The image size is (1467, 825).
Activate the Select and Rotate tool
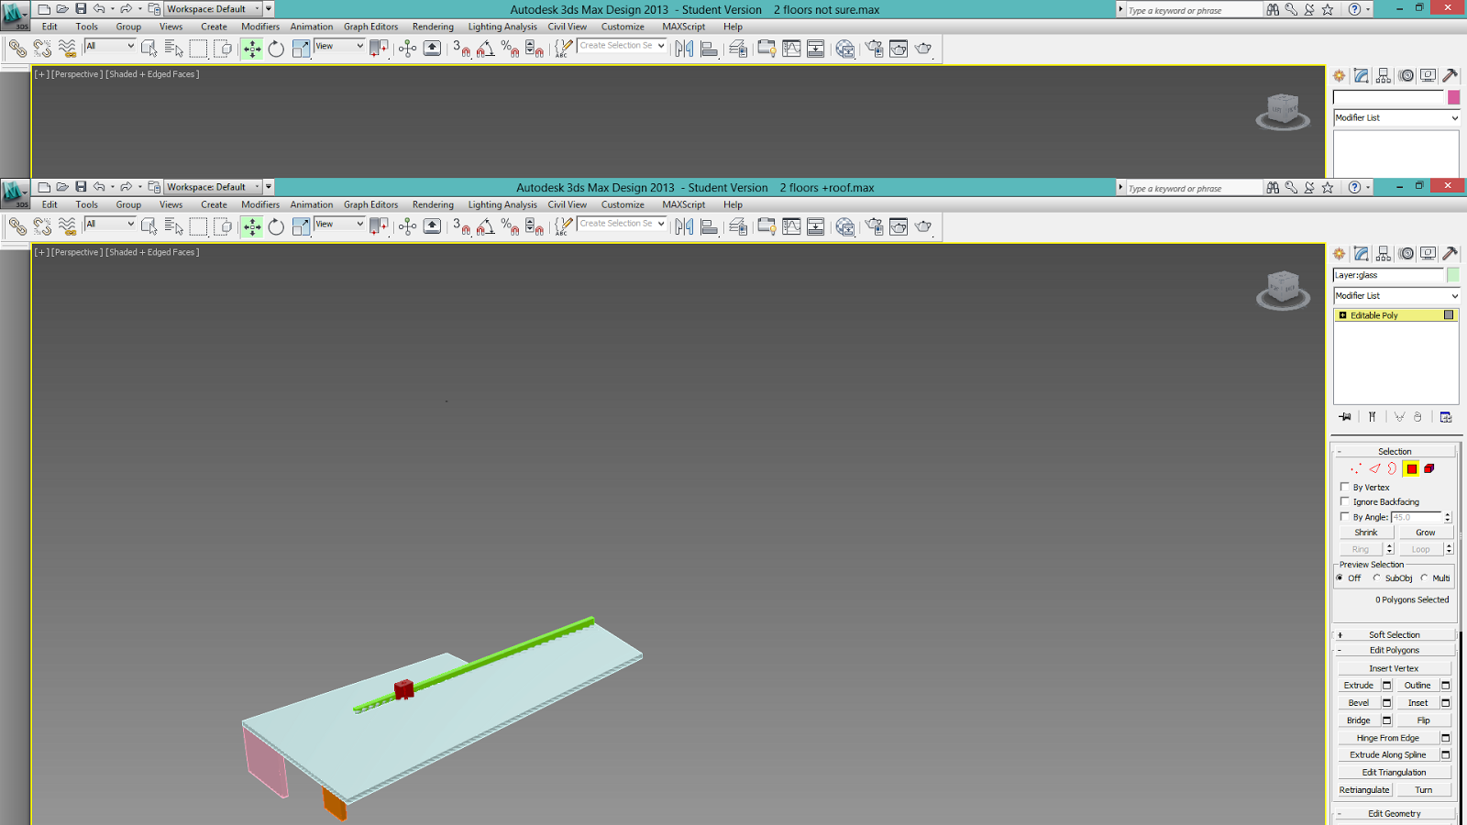coord(276,225)
